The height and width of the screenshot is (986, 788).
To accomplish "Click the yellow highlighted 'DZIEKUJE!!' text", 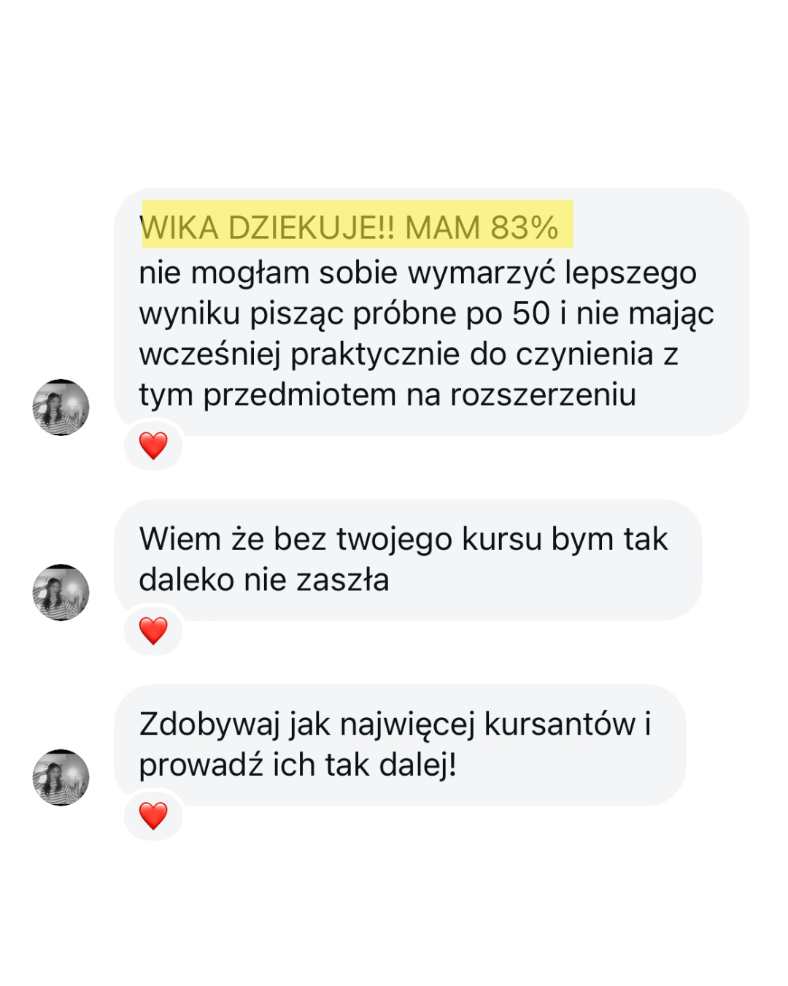I will pos(312,228).
